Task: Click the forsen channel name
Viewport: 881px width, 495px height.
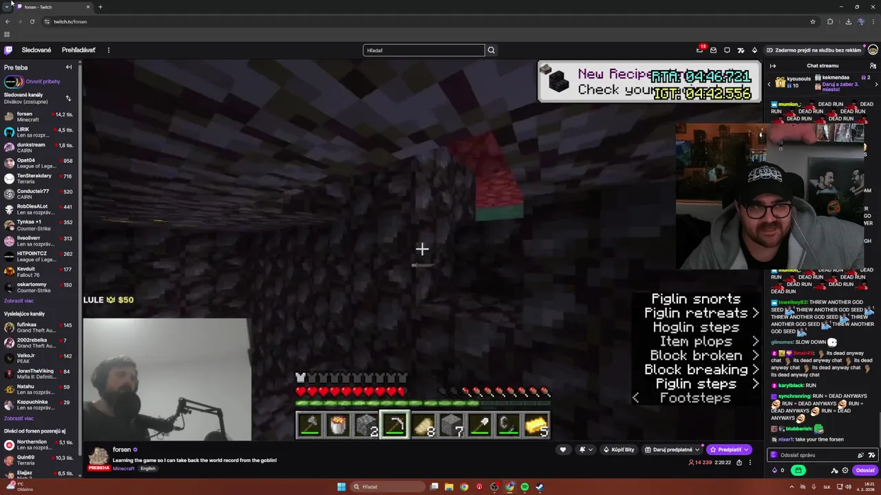Action: (122, 450)
